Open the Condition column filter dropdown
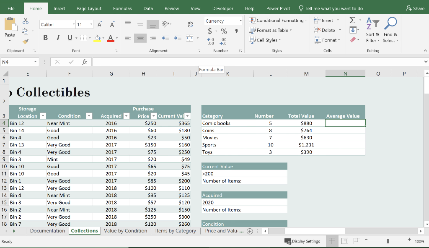Image resolution: width=429 pixels, height=248 pixels. point(89,116)
